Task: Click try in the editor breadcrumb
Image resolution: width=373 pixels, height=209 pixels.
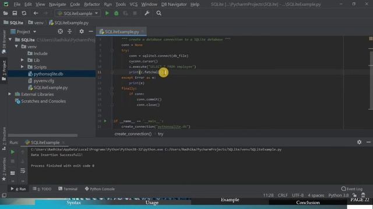Action: [161, 134]
